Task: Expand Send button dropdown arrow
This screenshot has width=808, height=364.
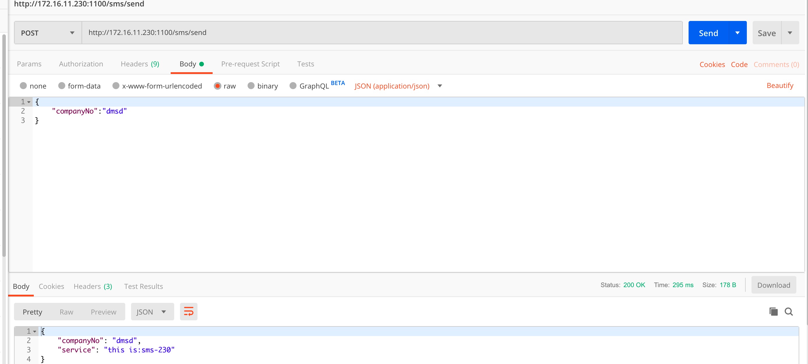Action: pos(738,33)
